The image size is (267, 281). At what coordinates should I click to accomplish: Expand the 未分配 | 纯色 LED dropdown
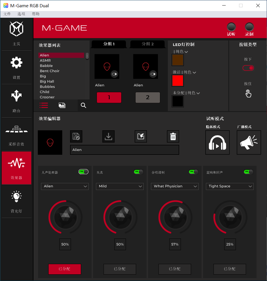click(186, 93)
